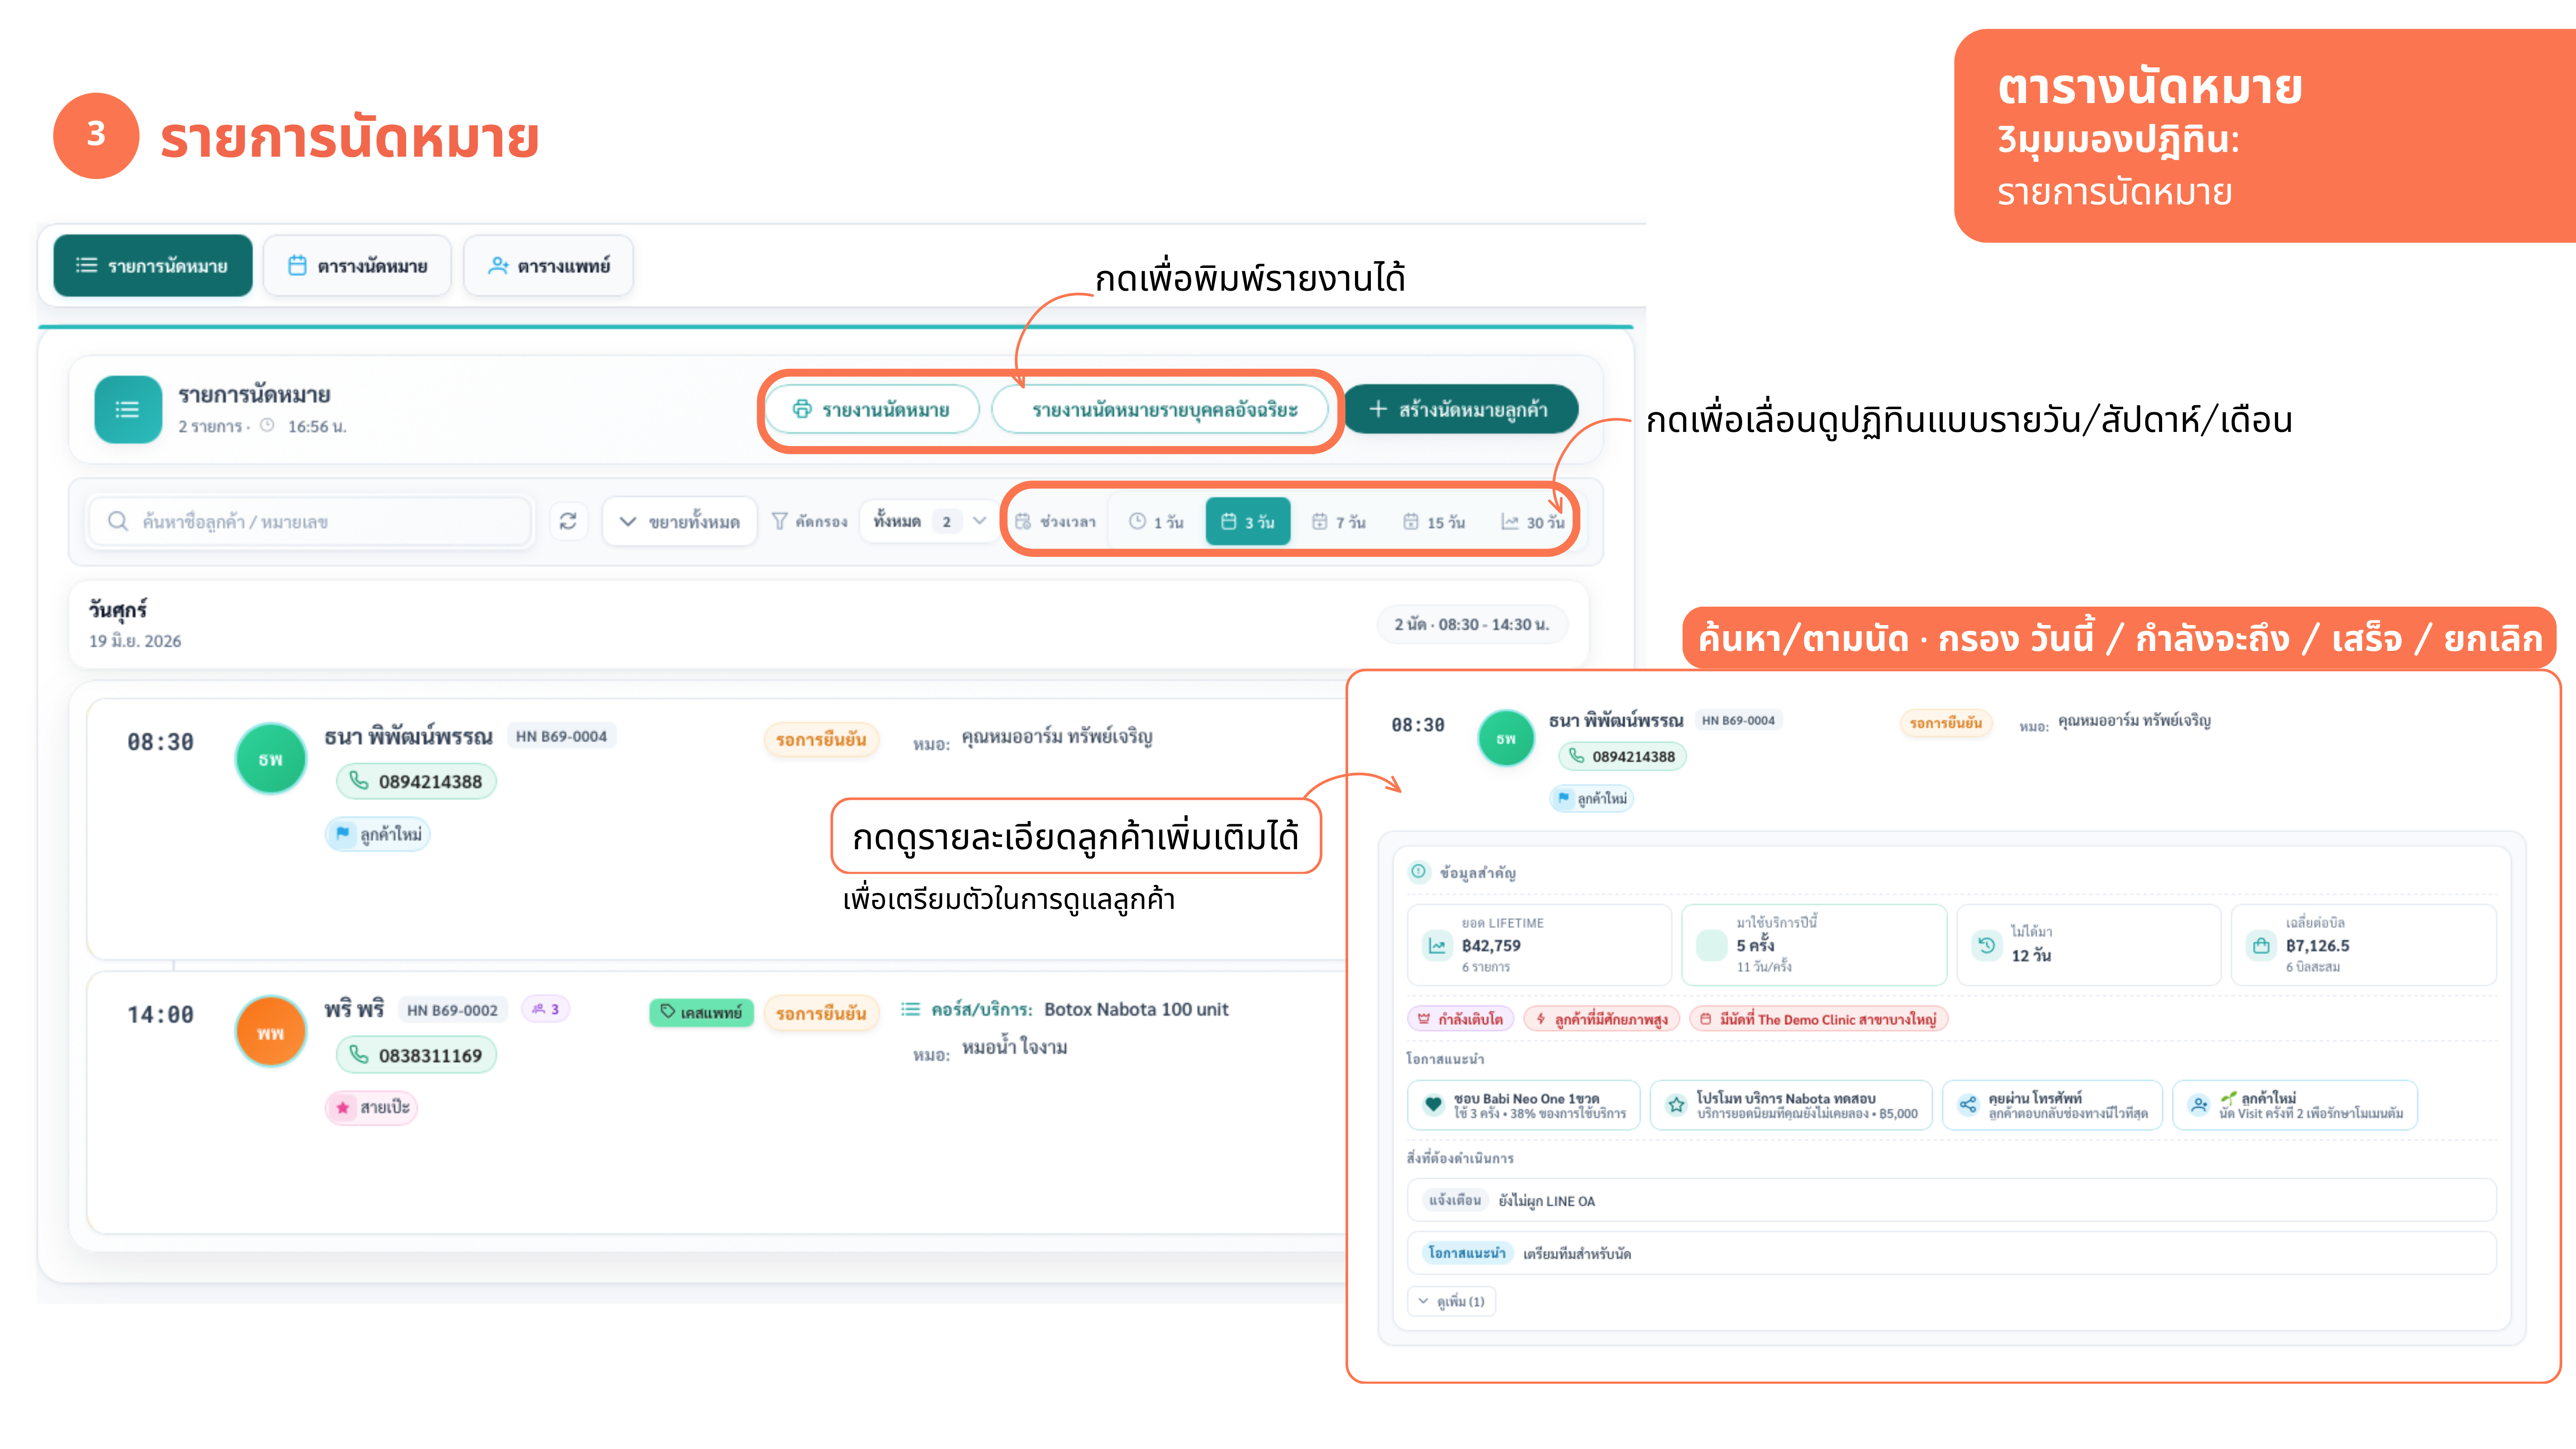2576x1449 pixels.
Task: Switch the range to 1 วัน
Action: [x=1156, y=522]
